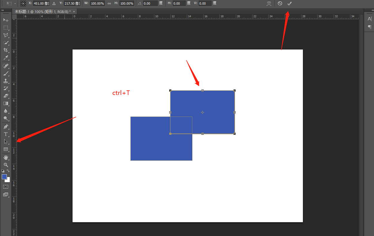Select the Move tool
Screen dimensions: 374x236
pos(5,20)
